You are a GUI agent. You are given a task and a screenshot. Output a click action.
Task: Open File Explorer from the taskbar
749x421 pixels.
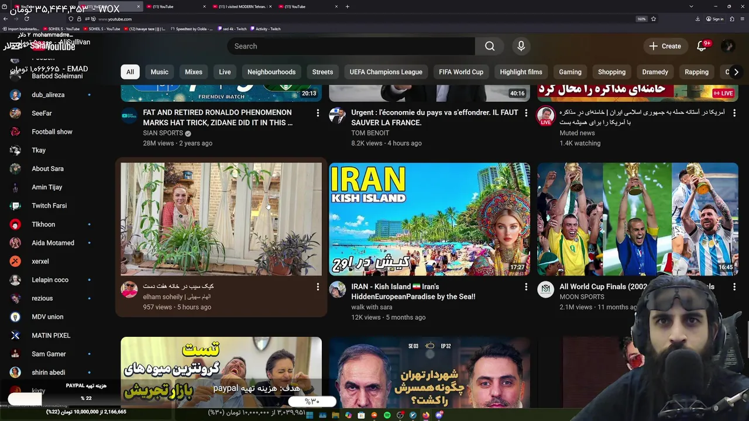(x=335, y=415)
